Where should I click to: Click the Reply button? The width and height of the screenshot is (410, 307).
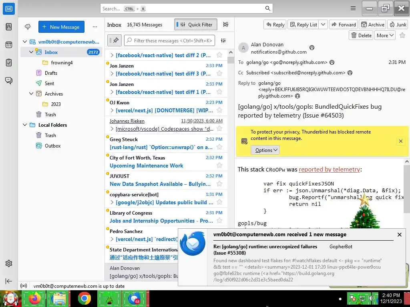click(x=275, y=24)
